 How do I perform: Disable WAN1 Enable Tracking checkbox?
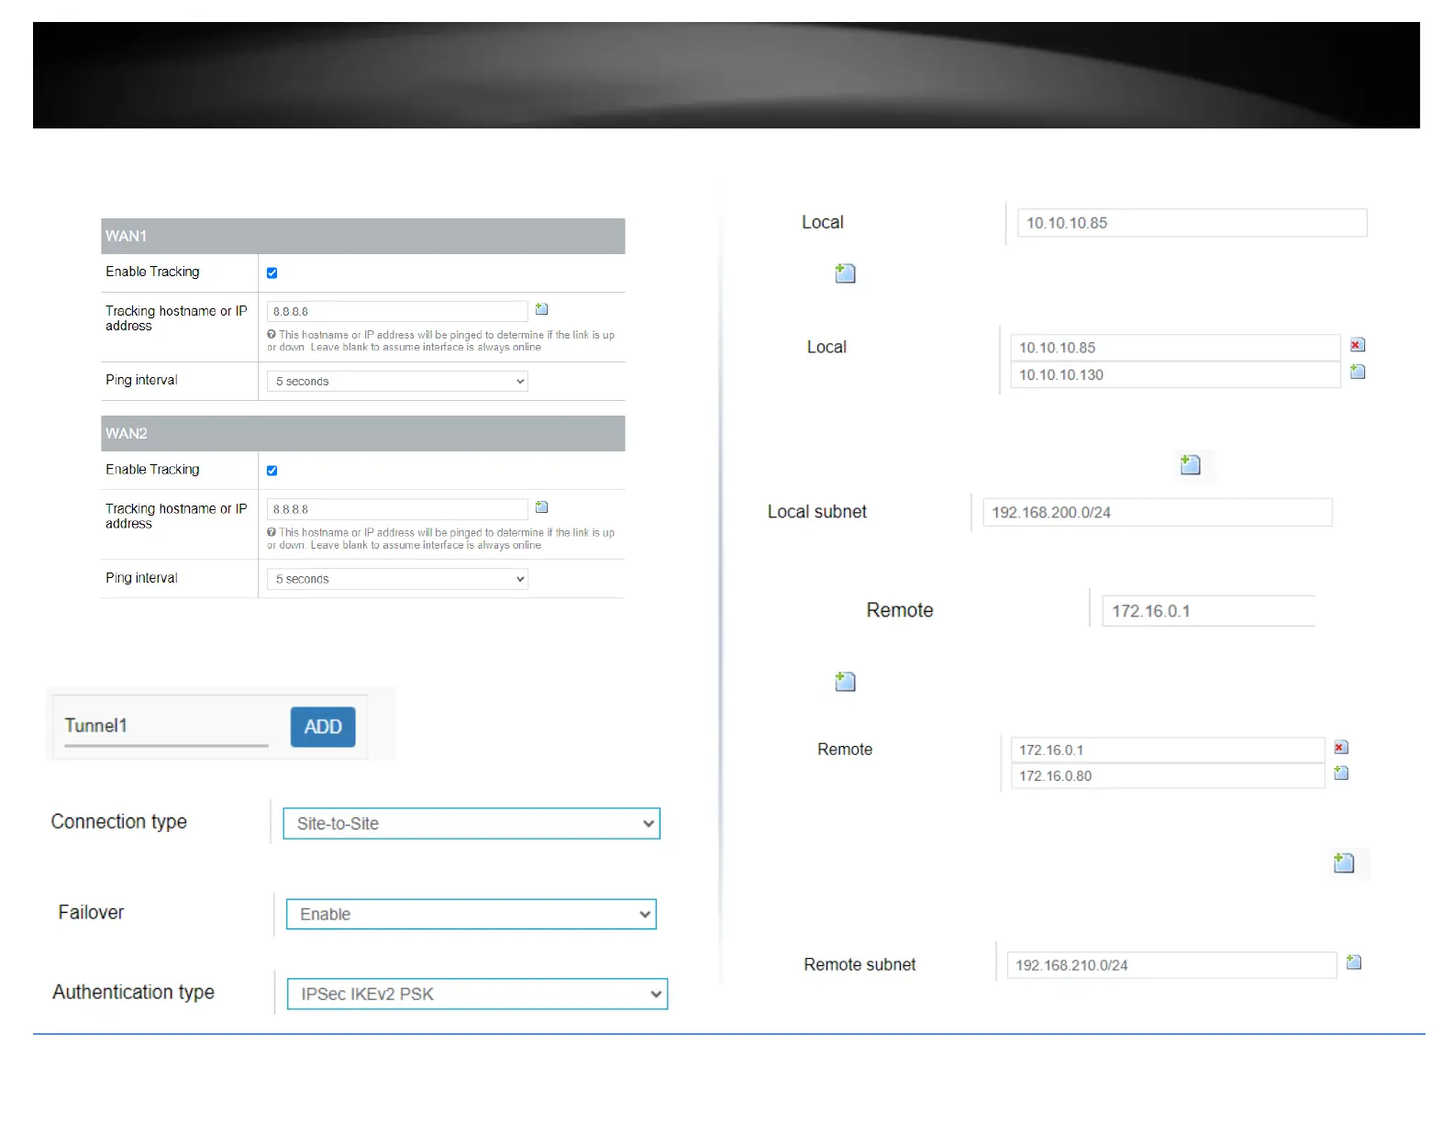[x=272, y=272]
